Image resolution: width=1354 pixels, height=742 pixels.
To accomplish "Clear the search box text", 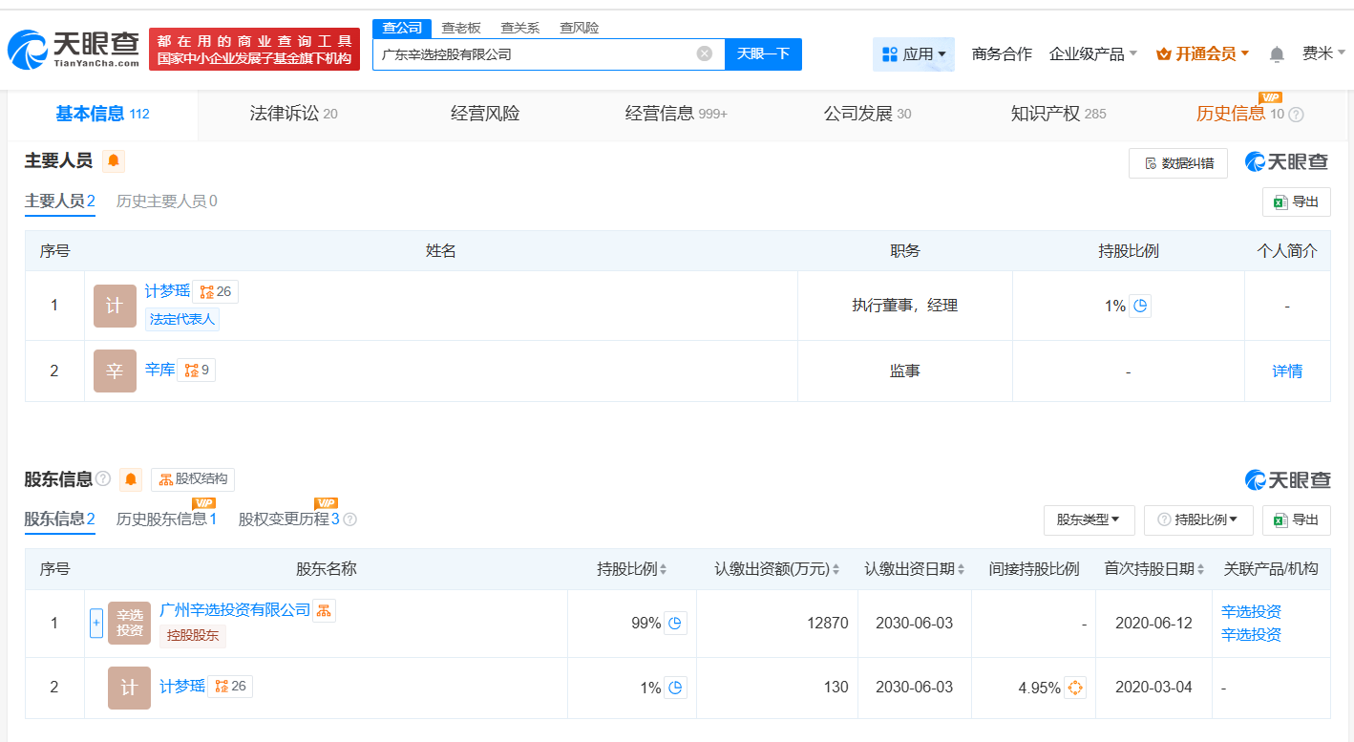I will coord(705,53).
